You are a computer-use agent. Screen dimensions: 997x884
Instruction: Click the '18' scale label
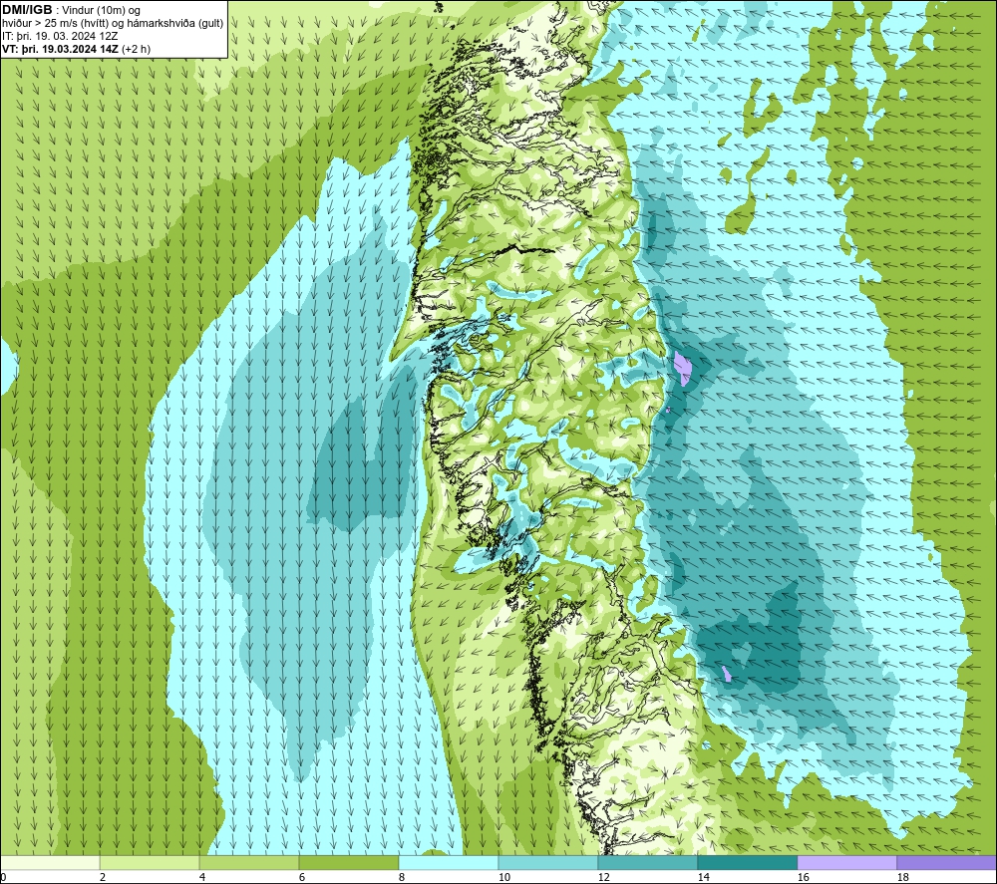tap(902, 878)
